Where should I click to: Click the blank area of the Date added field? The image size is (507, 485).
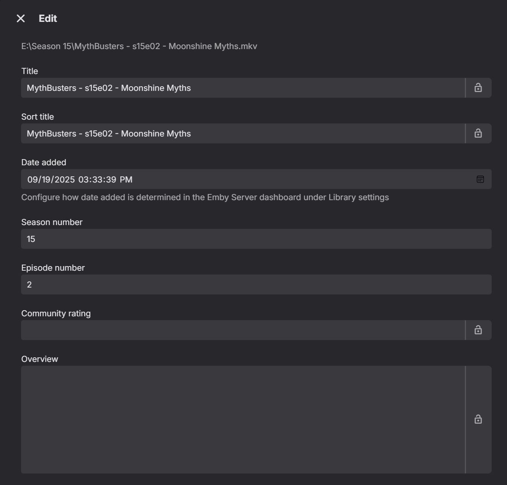pyautogui.click(x=299, y=179)
